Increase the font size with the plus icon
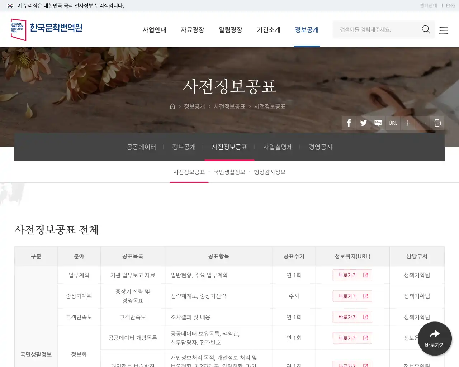459x367 pixels. pos(408,123)
